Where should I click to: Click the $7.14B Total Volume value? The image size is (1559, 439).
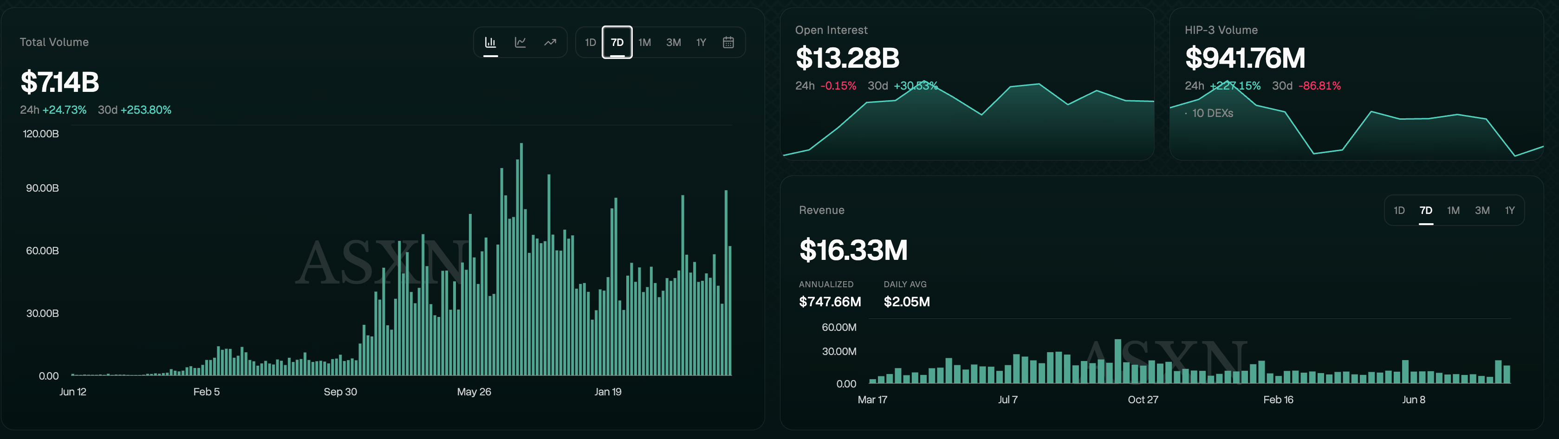(x=59, y=82)
